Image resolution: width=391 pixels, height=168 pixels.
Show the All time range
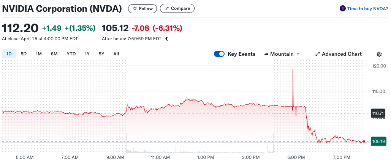pyautogui.click(x=116, y=54)
